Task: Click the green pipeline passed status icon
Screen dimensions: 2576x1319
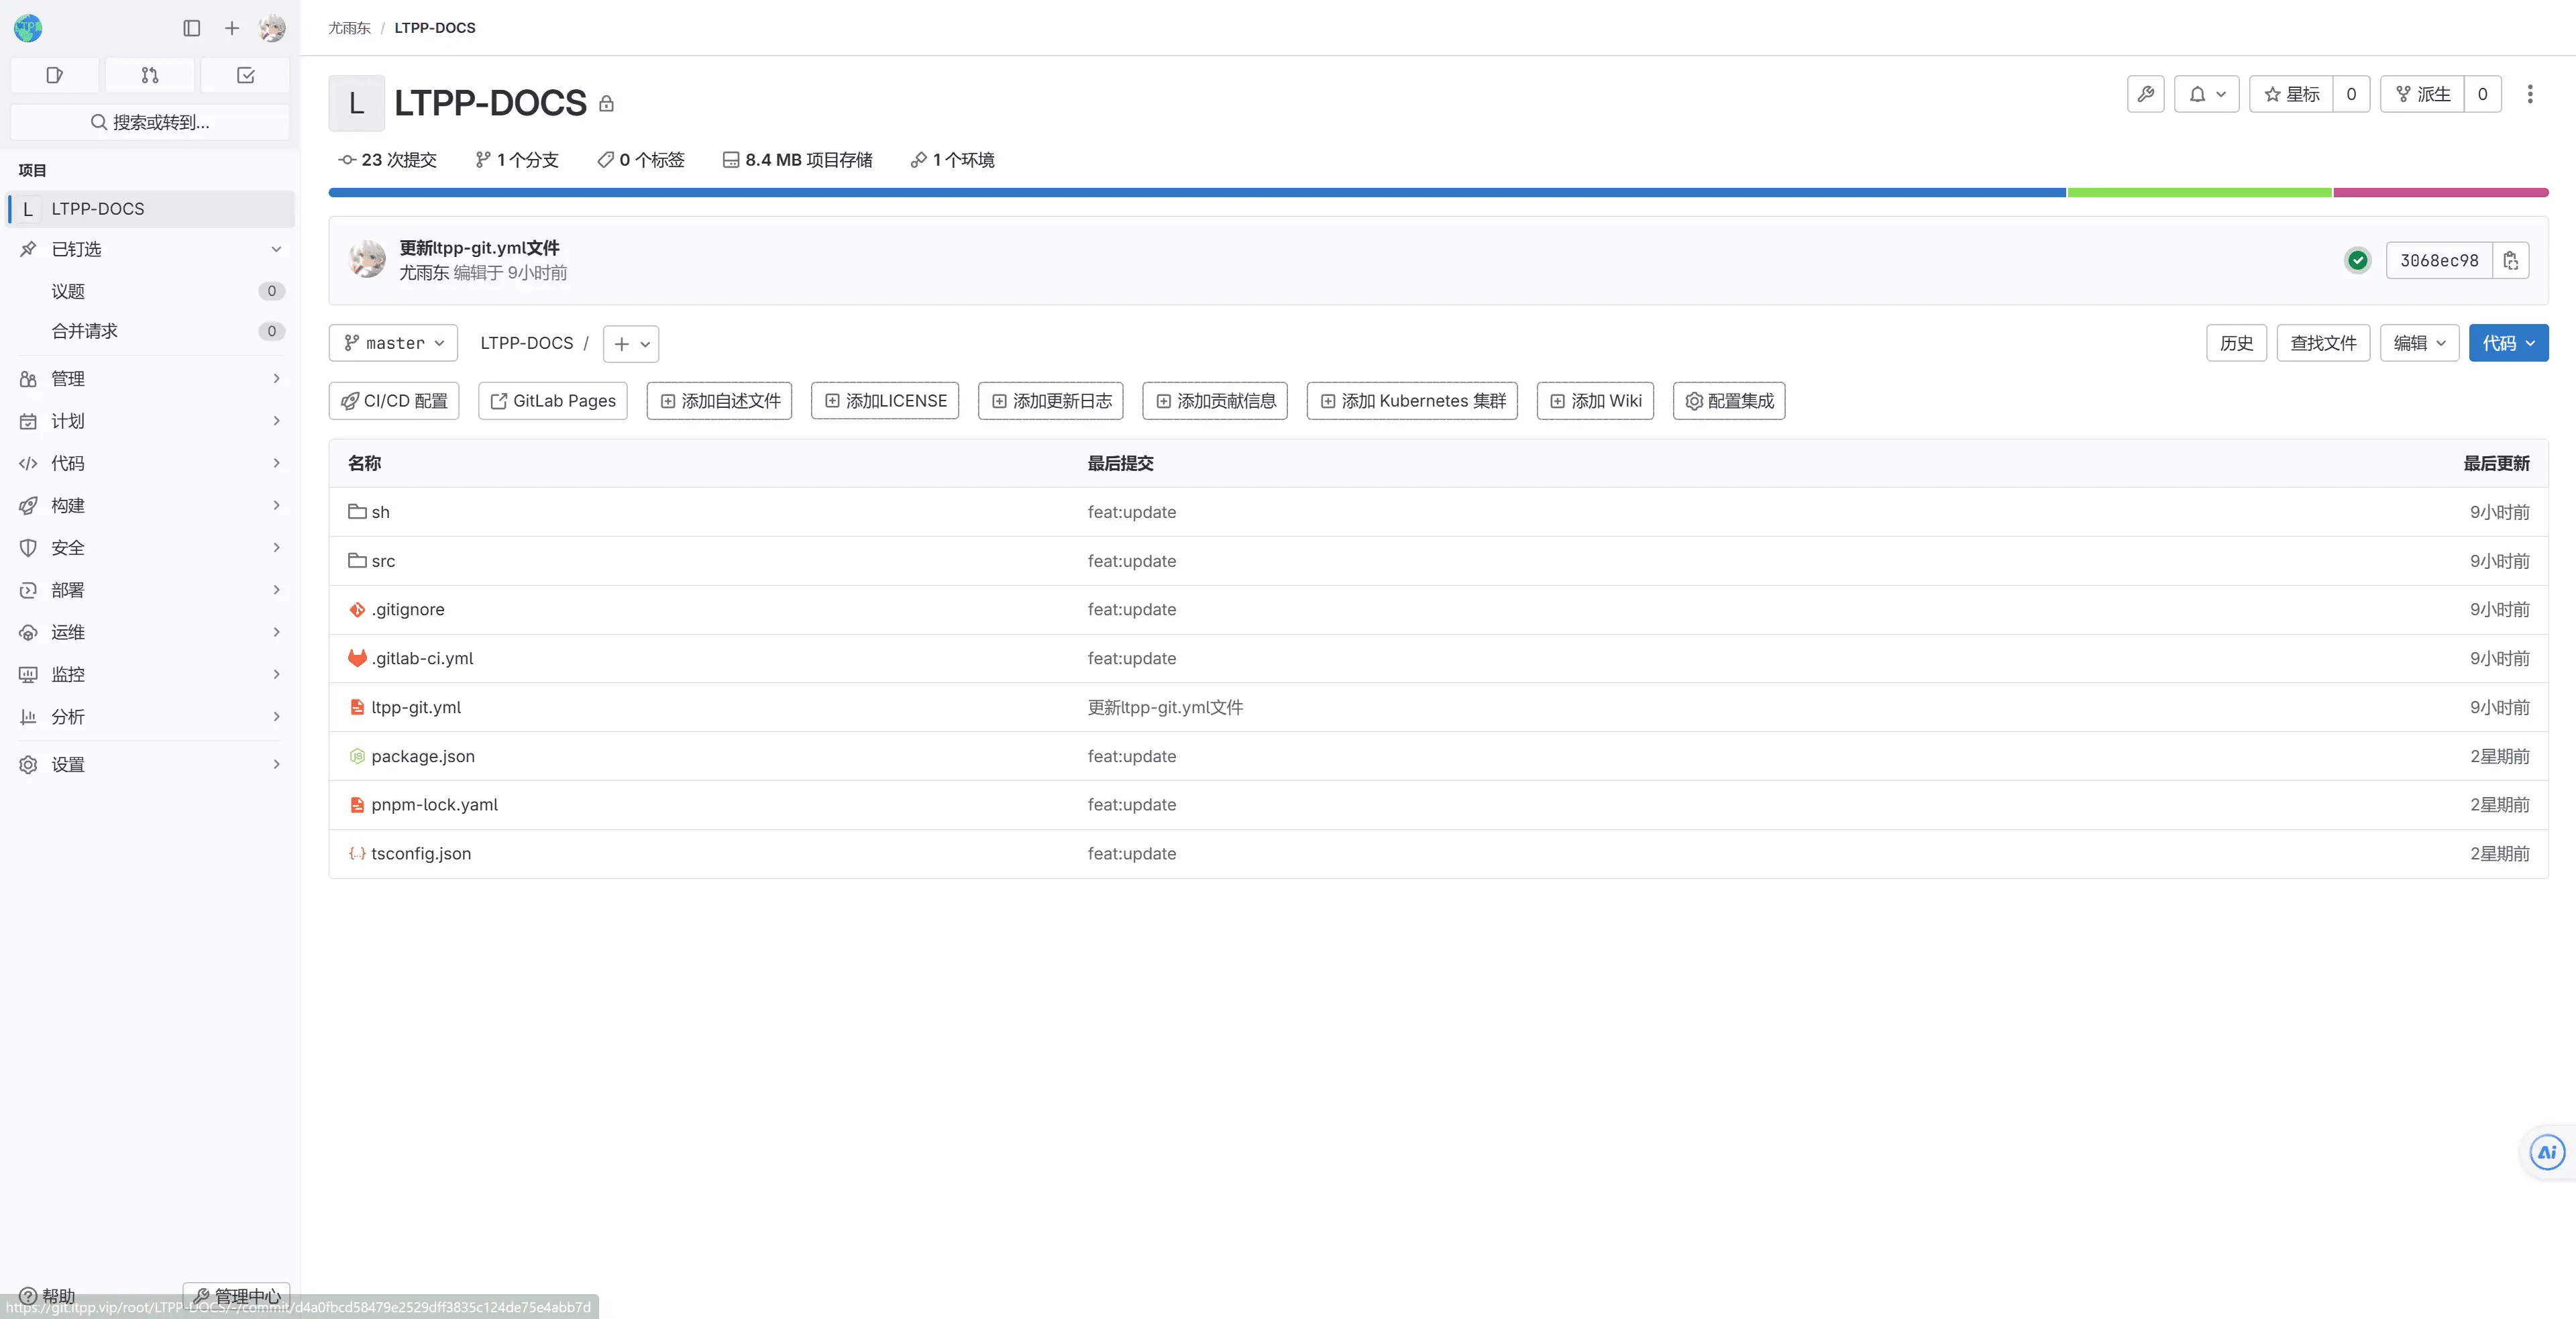Action: [2357, 260]
